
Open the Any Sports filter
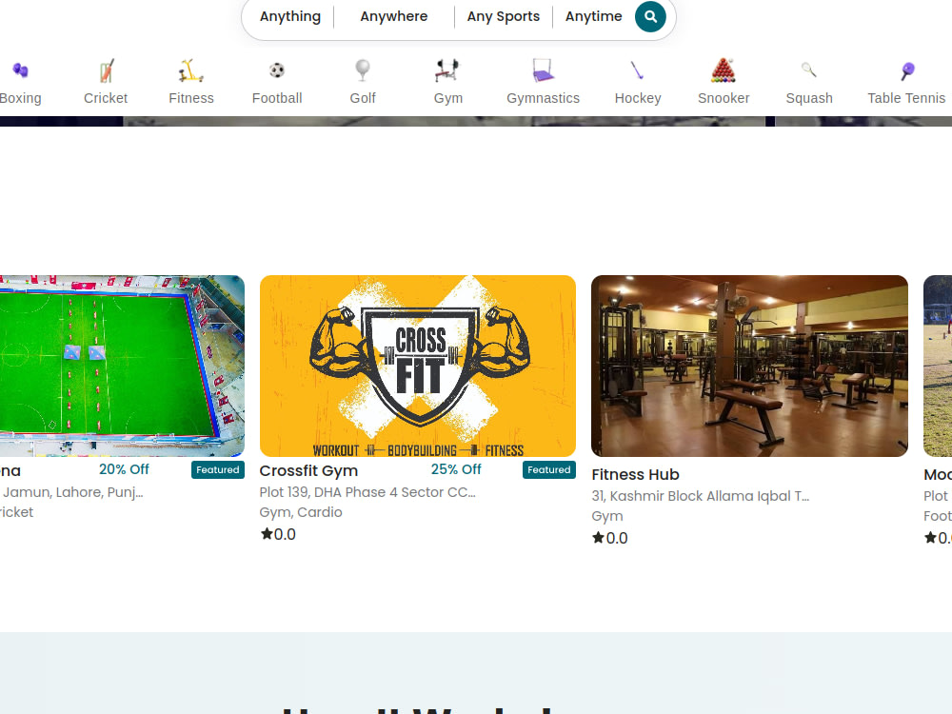click(x=504, y=16)
